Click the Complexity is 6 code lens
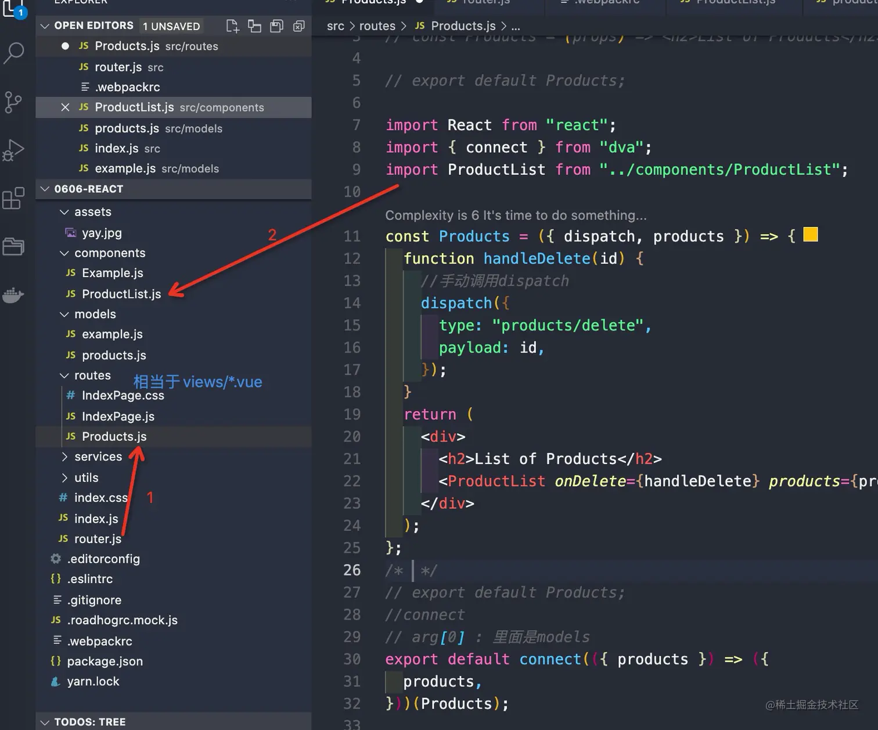878x730 pixels. [x=516, y=215]
